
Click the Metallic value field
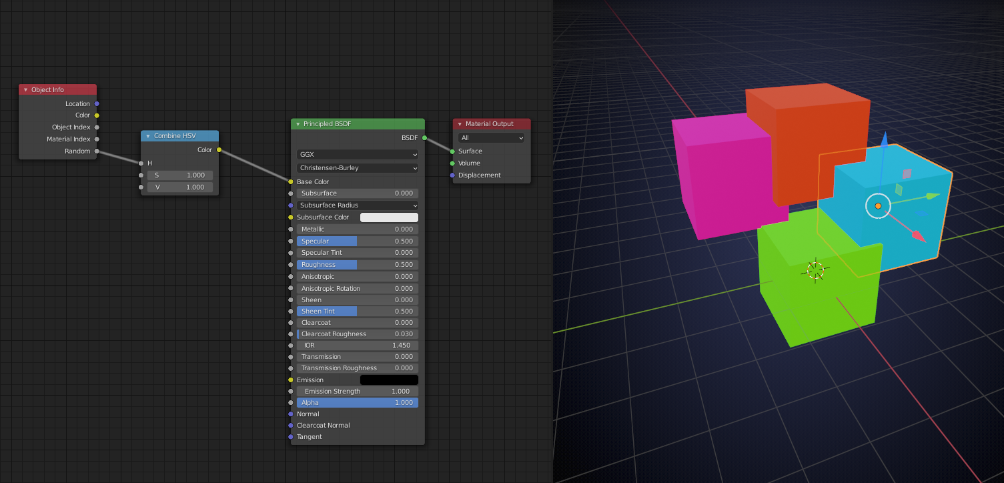[358, 229]
